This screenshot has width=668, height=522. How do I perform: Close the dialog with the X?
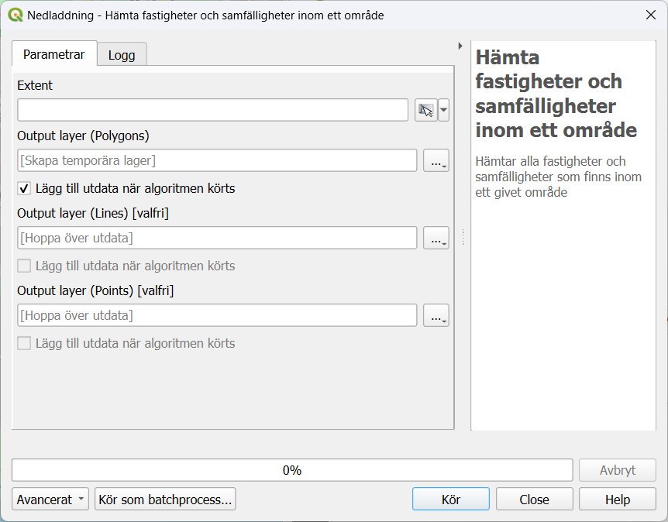pos(650,15)
